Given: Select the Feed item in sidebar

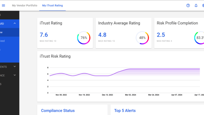Looking at the screenshot, I should [x=10, y=41].
